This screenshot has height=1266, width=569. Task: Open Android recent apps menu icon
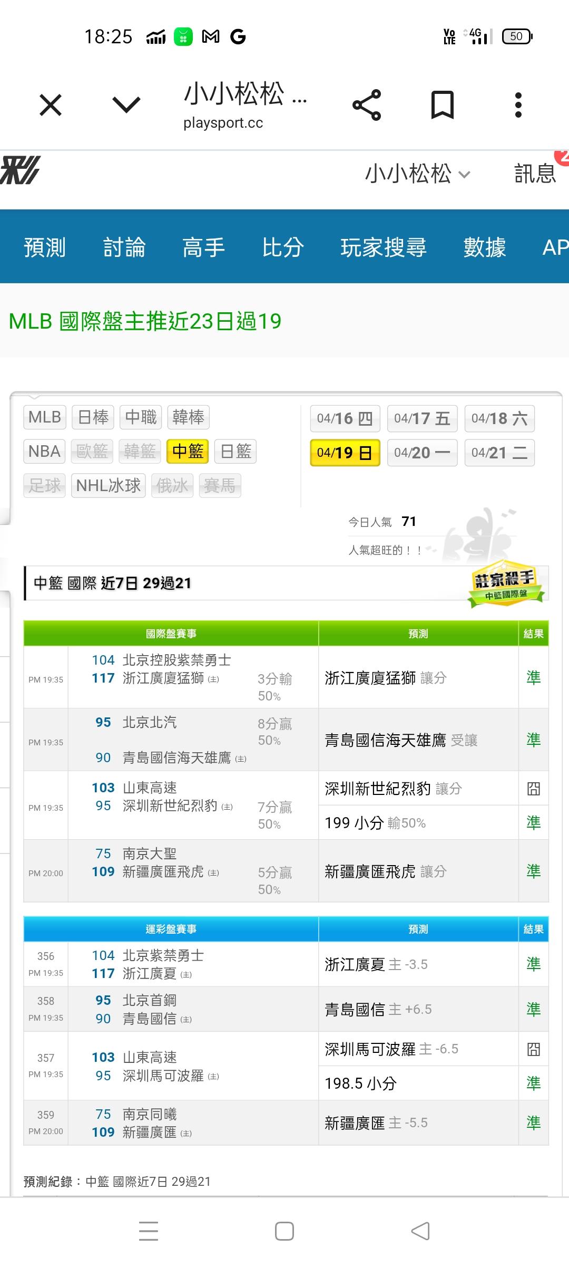pyautogui.click(x=149, y=1231)
